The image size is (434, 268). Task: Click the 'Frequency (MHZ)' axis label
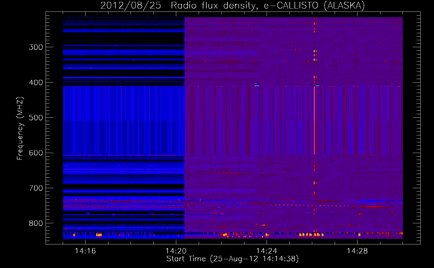(20, 129)
